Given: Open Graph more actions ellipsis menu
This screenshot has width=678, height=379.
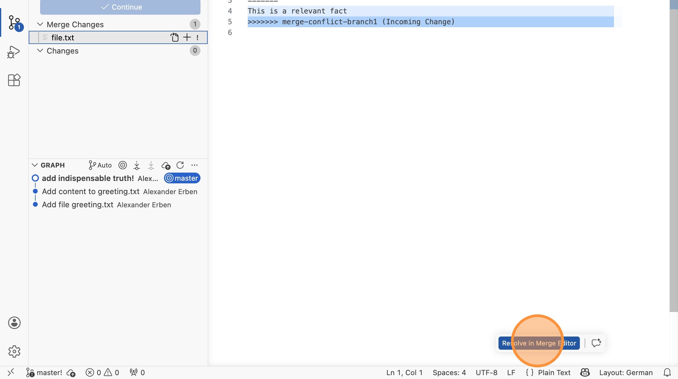Looking at the screenshot, I should point(194,165).
